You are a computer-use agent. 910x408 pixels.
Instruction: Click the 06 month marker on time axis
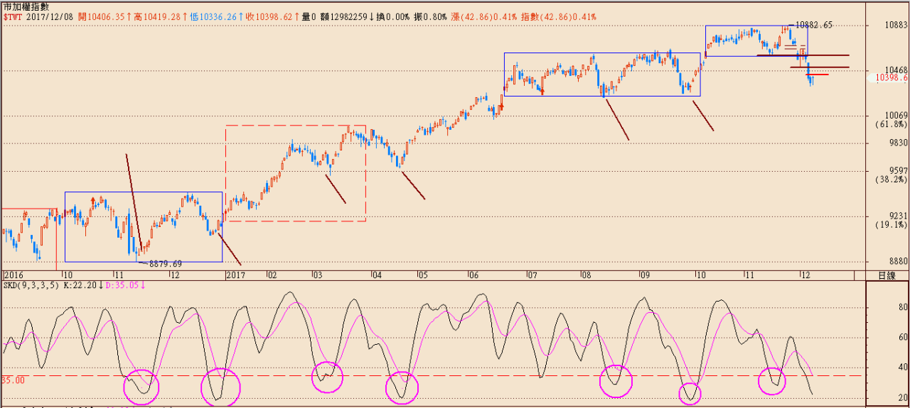pos(473,275)
